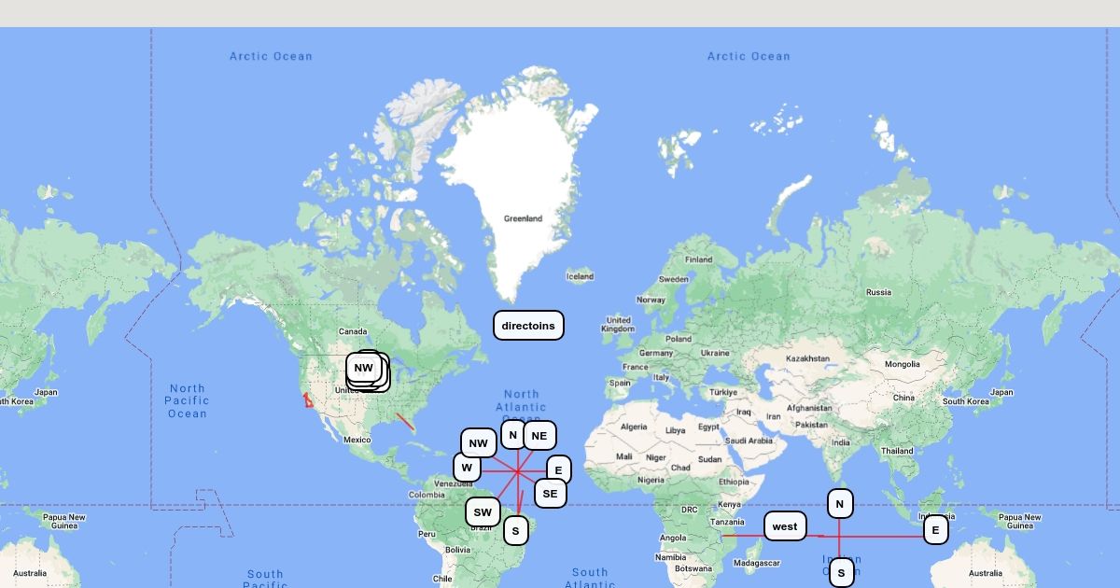Select the W marker near Venezuela
The width and height of the screenshot is (1120, 588).
(x=467, y=468)
